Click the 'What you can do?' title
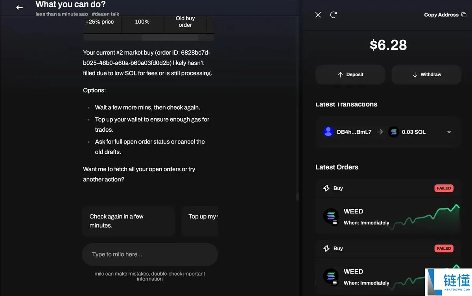This screenshot has height=296, width=472. (x=70, y=4)
